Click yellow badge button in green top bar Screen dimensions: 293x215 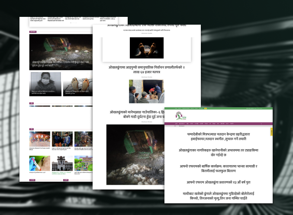[x=206, y=108]
